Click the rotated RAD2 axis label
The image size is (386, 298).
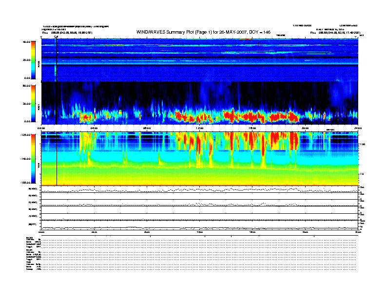39,64
